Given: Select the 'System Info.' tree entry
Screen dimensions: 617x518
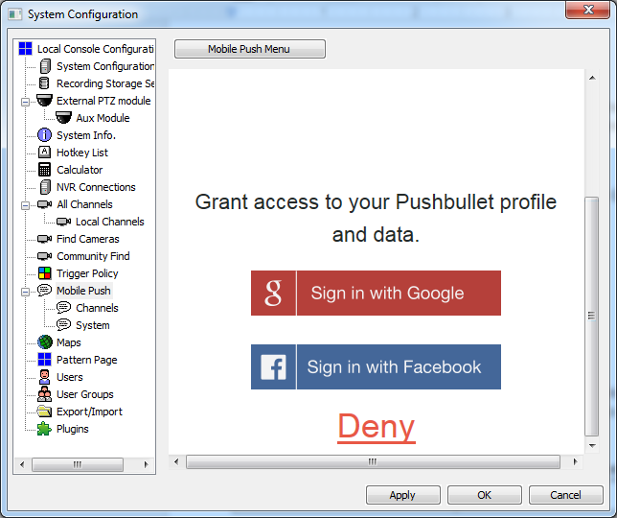Looking at the screenshot, I should pos(86,135).
